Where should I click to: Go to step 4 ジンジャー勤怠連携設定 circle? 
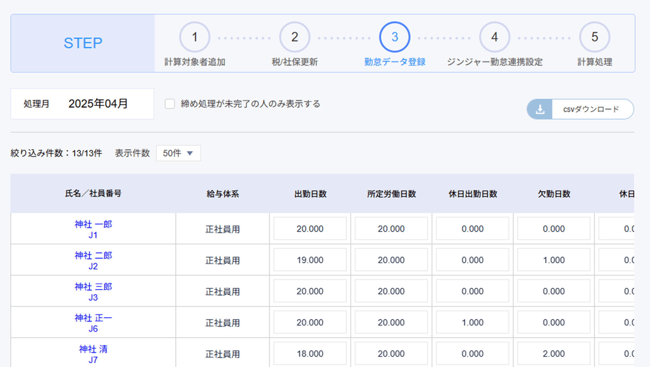click(494, 37)
